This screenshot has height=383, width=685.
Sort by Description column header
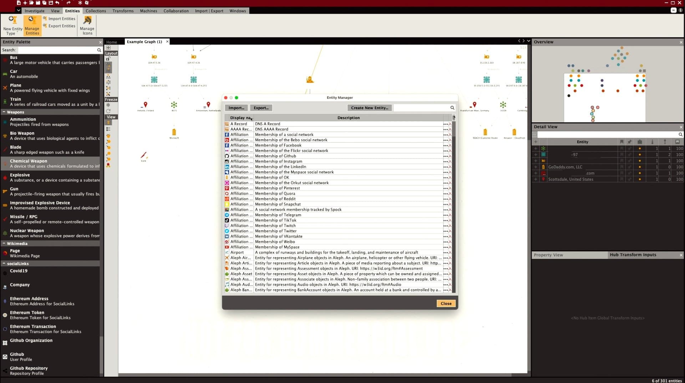(x=349, y=118)
